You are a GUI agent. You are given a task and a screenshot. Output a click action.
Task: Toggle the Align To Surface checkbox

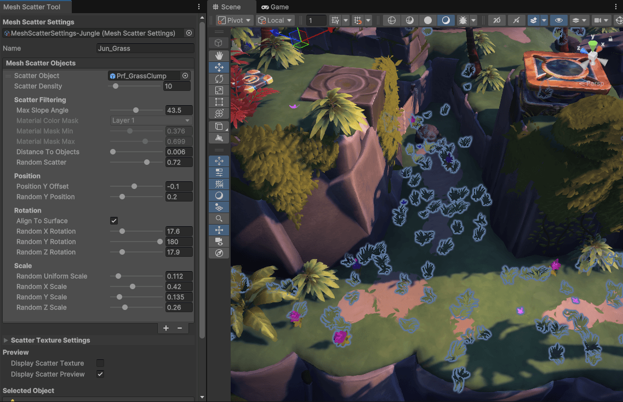pos(114,221)
